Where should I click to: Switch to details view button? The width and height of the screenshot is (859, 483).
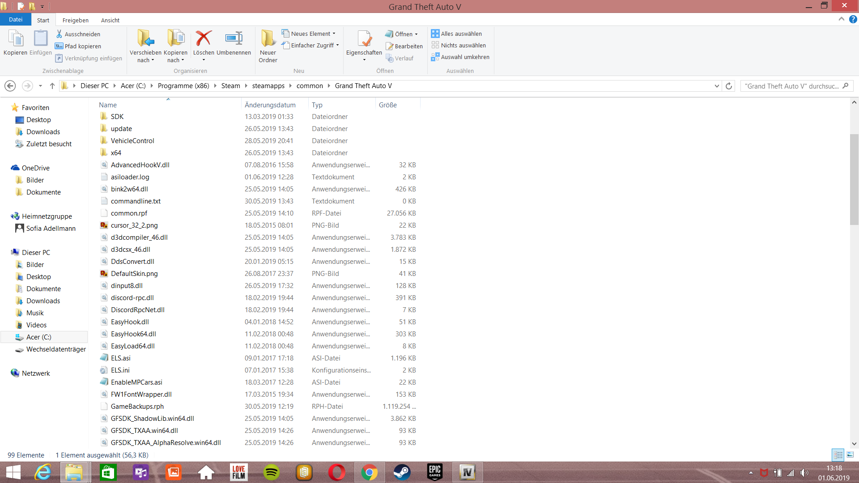[x=838, y=455]
